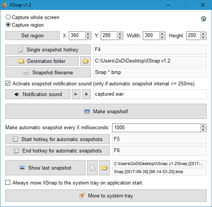Increase the X coordinate value
The width and height of the screenshot is (212, 207).
(x=88, y=34)
